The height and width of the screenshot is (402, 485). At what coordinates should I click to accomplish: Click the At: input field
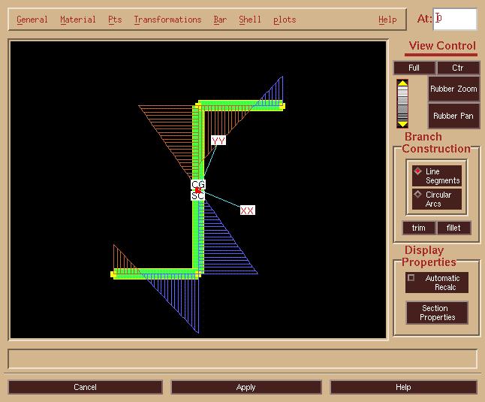coord(455,19)
